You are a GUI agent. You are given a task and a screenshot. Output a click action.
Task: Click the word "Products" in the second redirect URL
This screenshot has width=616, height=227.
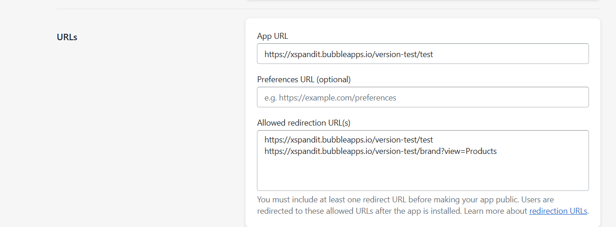481,151
